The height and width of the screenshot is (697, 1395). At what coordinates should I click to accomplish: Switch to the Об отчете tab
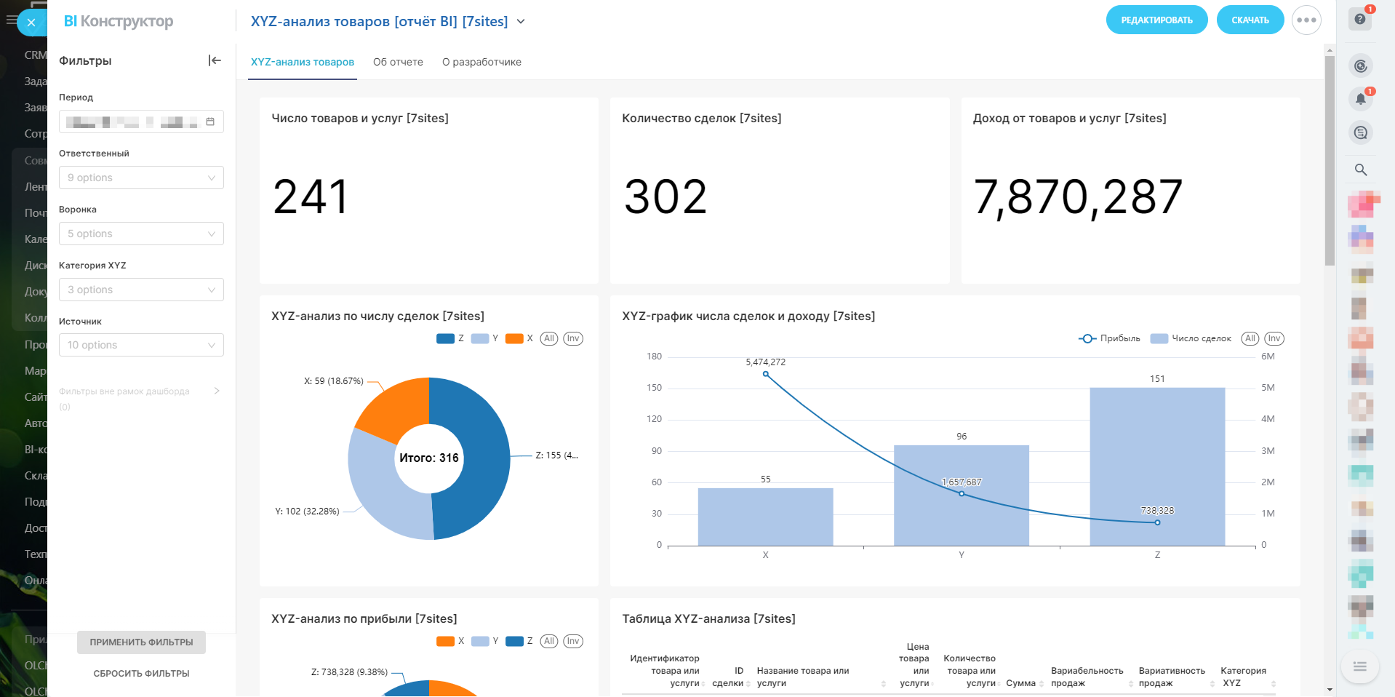pos(398,62)
